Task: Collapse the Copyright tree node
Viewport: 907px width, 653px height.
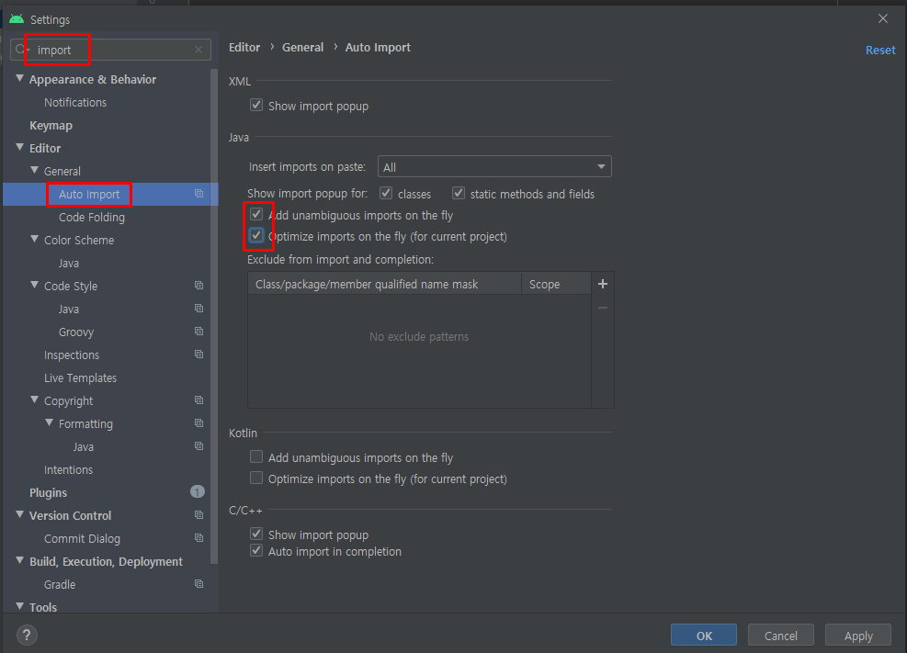Action: click(35, 400)
